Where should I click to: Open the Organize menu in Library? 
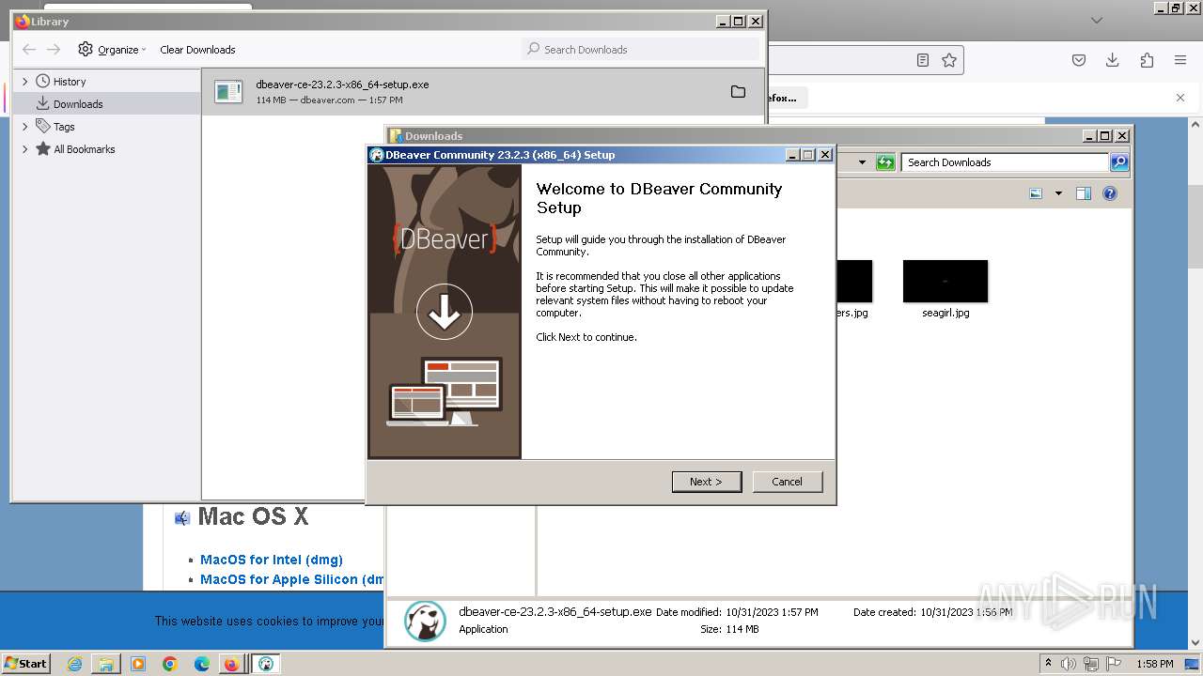[112, 50]
